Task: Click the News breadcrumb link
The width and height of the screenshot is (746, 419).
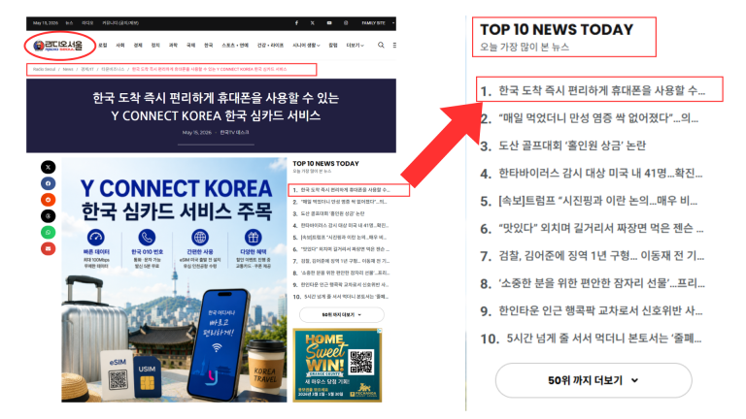Action: tap(68, 70)
